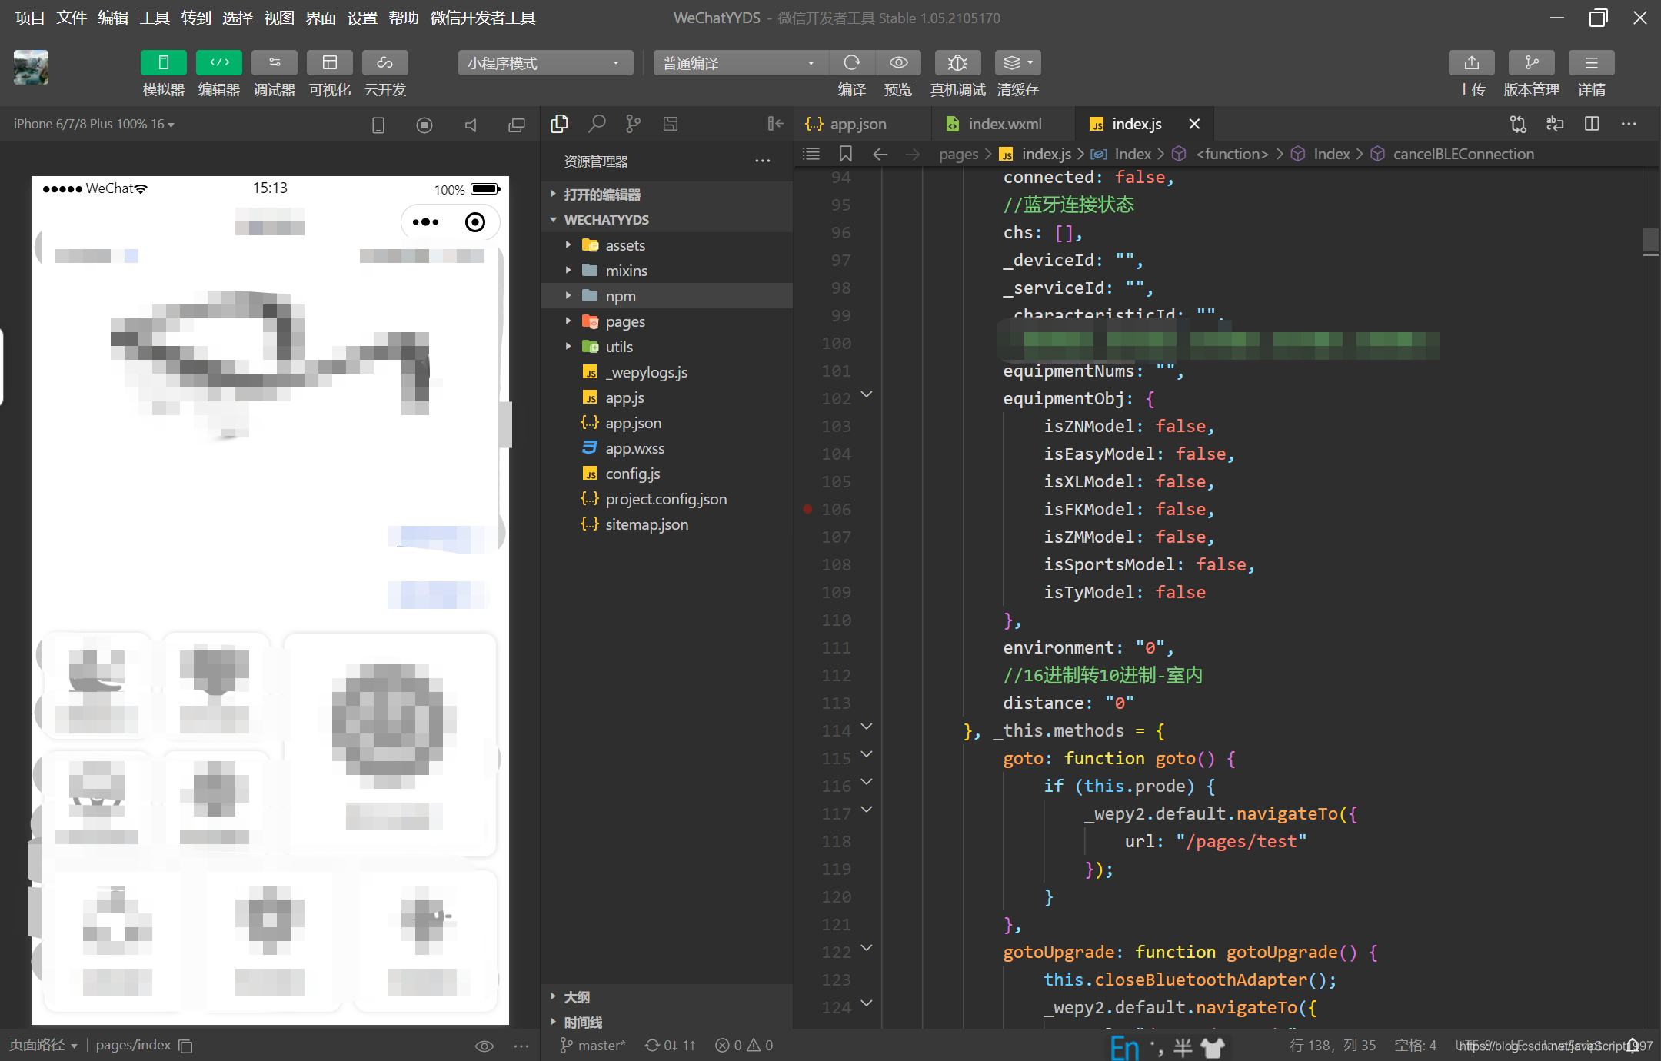Viewport: 1661px width, 1061px height.
Task: Click the preview (预览) eye icon
Action: (x=898, y=62)
